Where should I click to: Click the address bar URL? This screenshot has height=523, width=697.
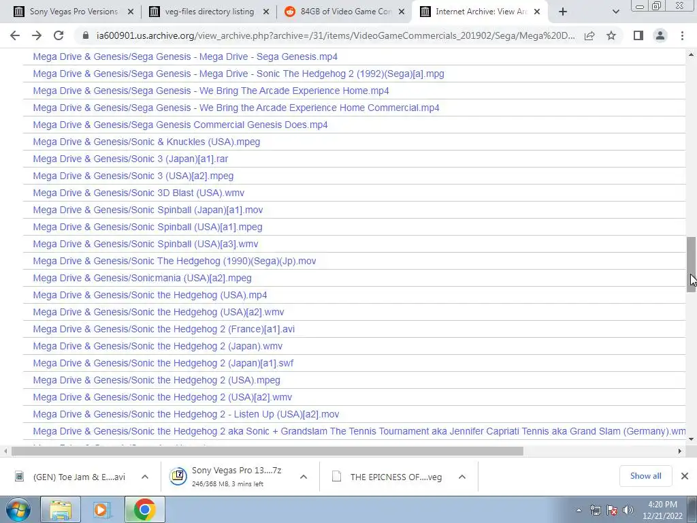(336, 35)
